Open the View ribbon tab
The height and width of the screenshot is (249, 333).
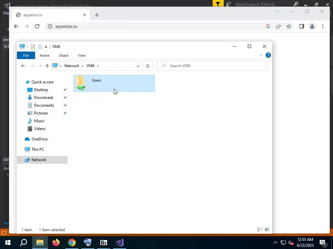[82, 55]
